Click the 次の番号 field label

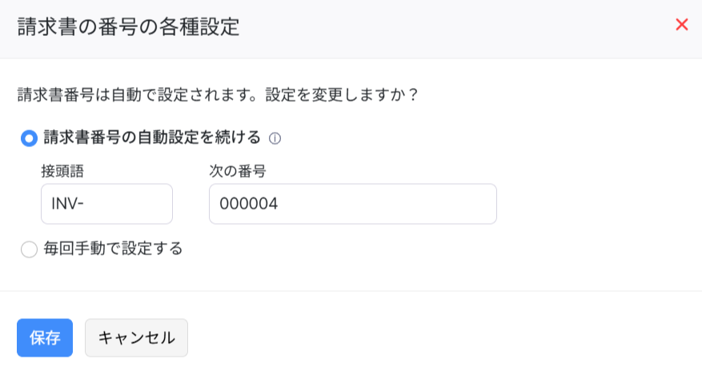[237, 170]
